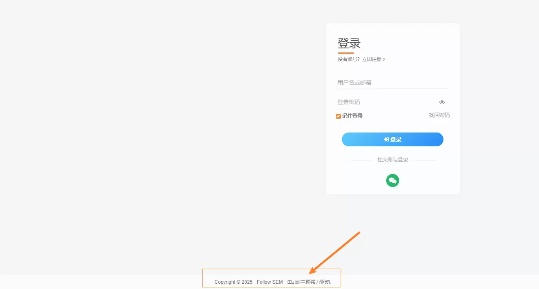Click the 记住登录 label text
The width and height of the screenshot is (539, 289).
352,116
